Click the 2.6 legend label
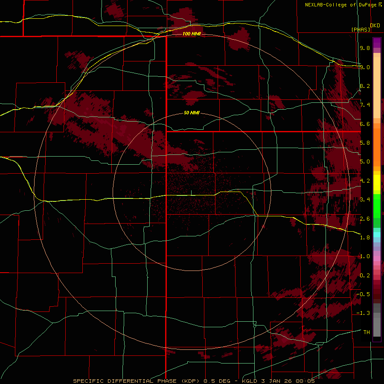 (365, 219)
